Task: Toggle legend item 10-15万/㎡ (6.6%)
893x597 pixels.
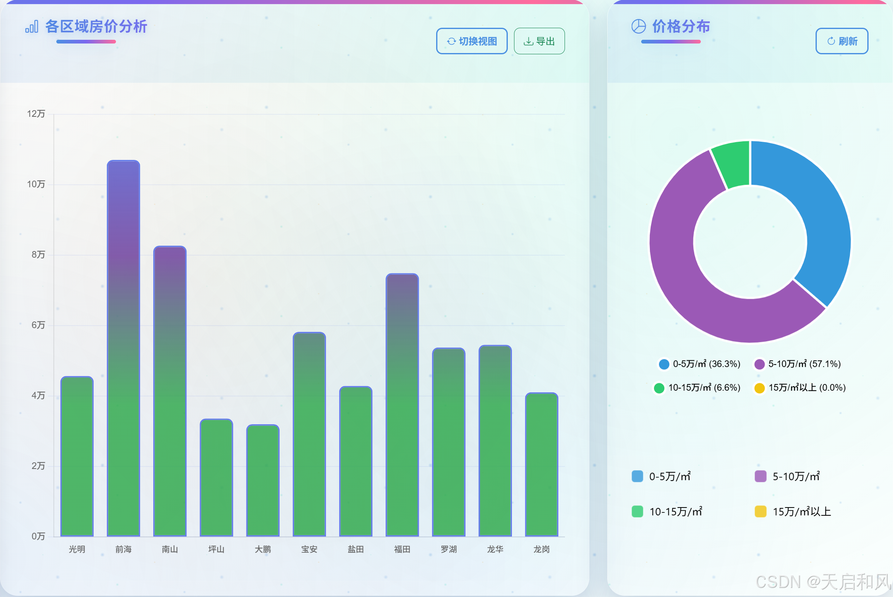Action: click(x=697, y=388)
